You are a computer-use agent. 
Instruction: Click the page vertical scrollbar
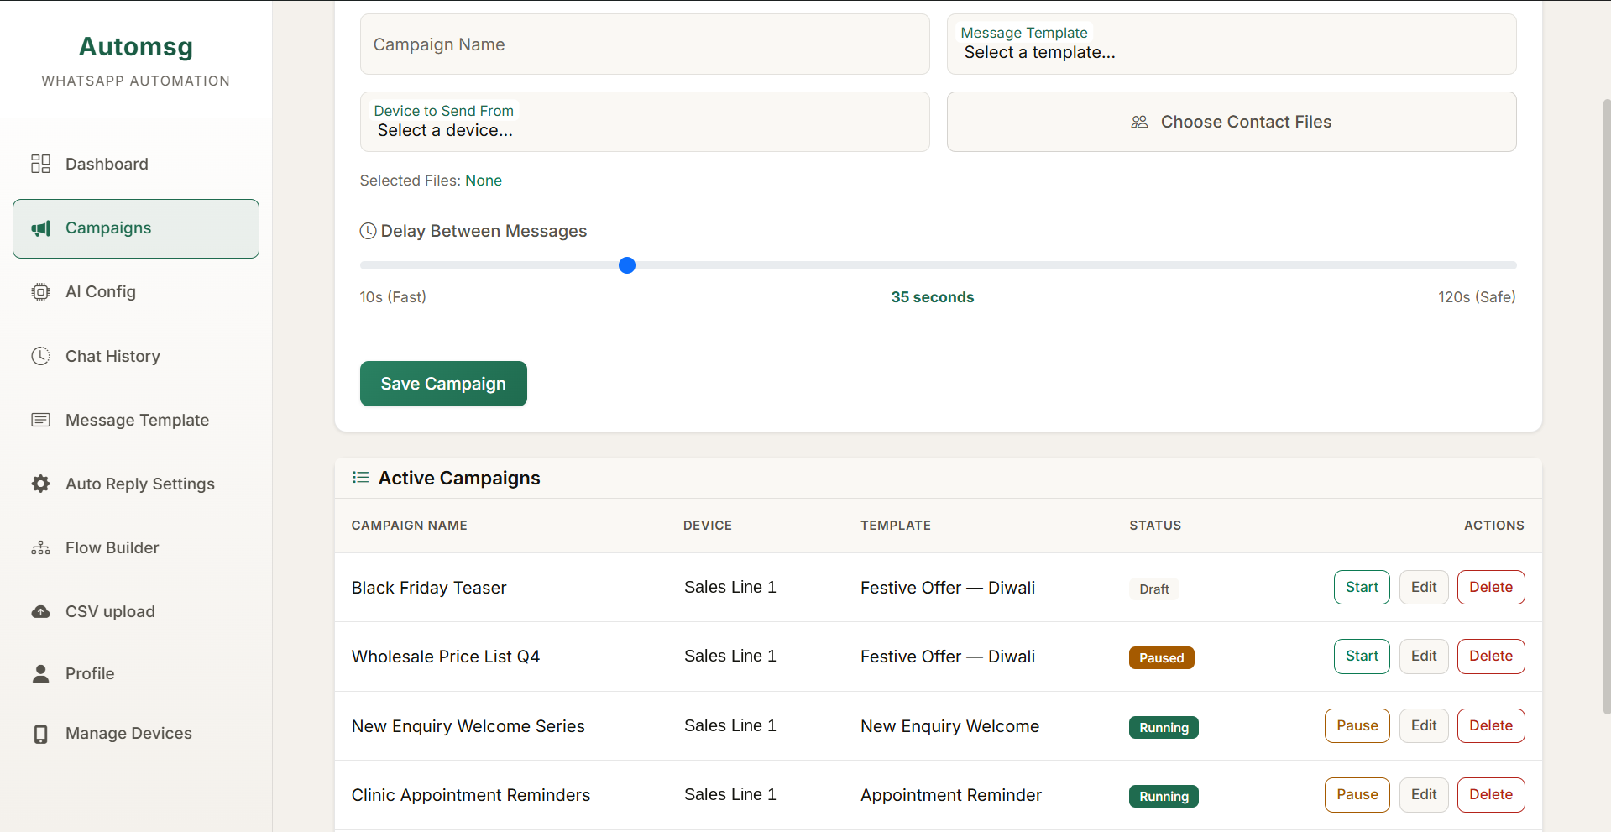click(x=1607, y=406)
